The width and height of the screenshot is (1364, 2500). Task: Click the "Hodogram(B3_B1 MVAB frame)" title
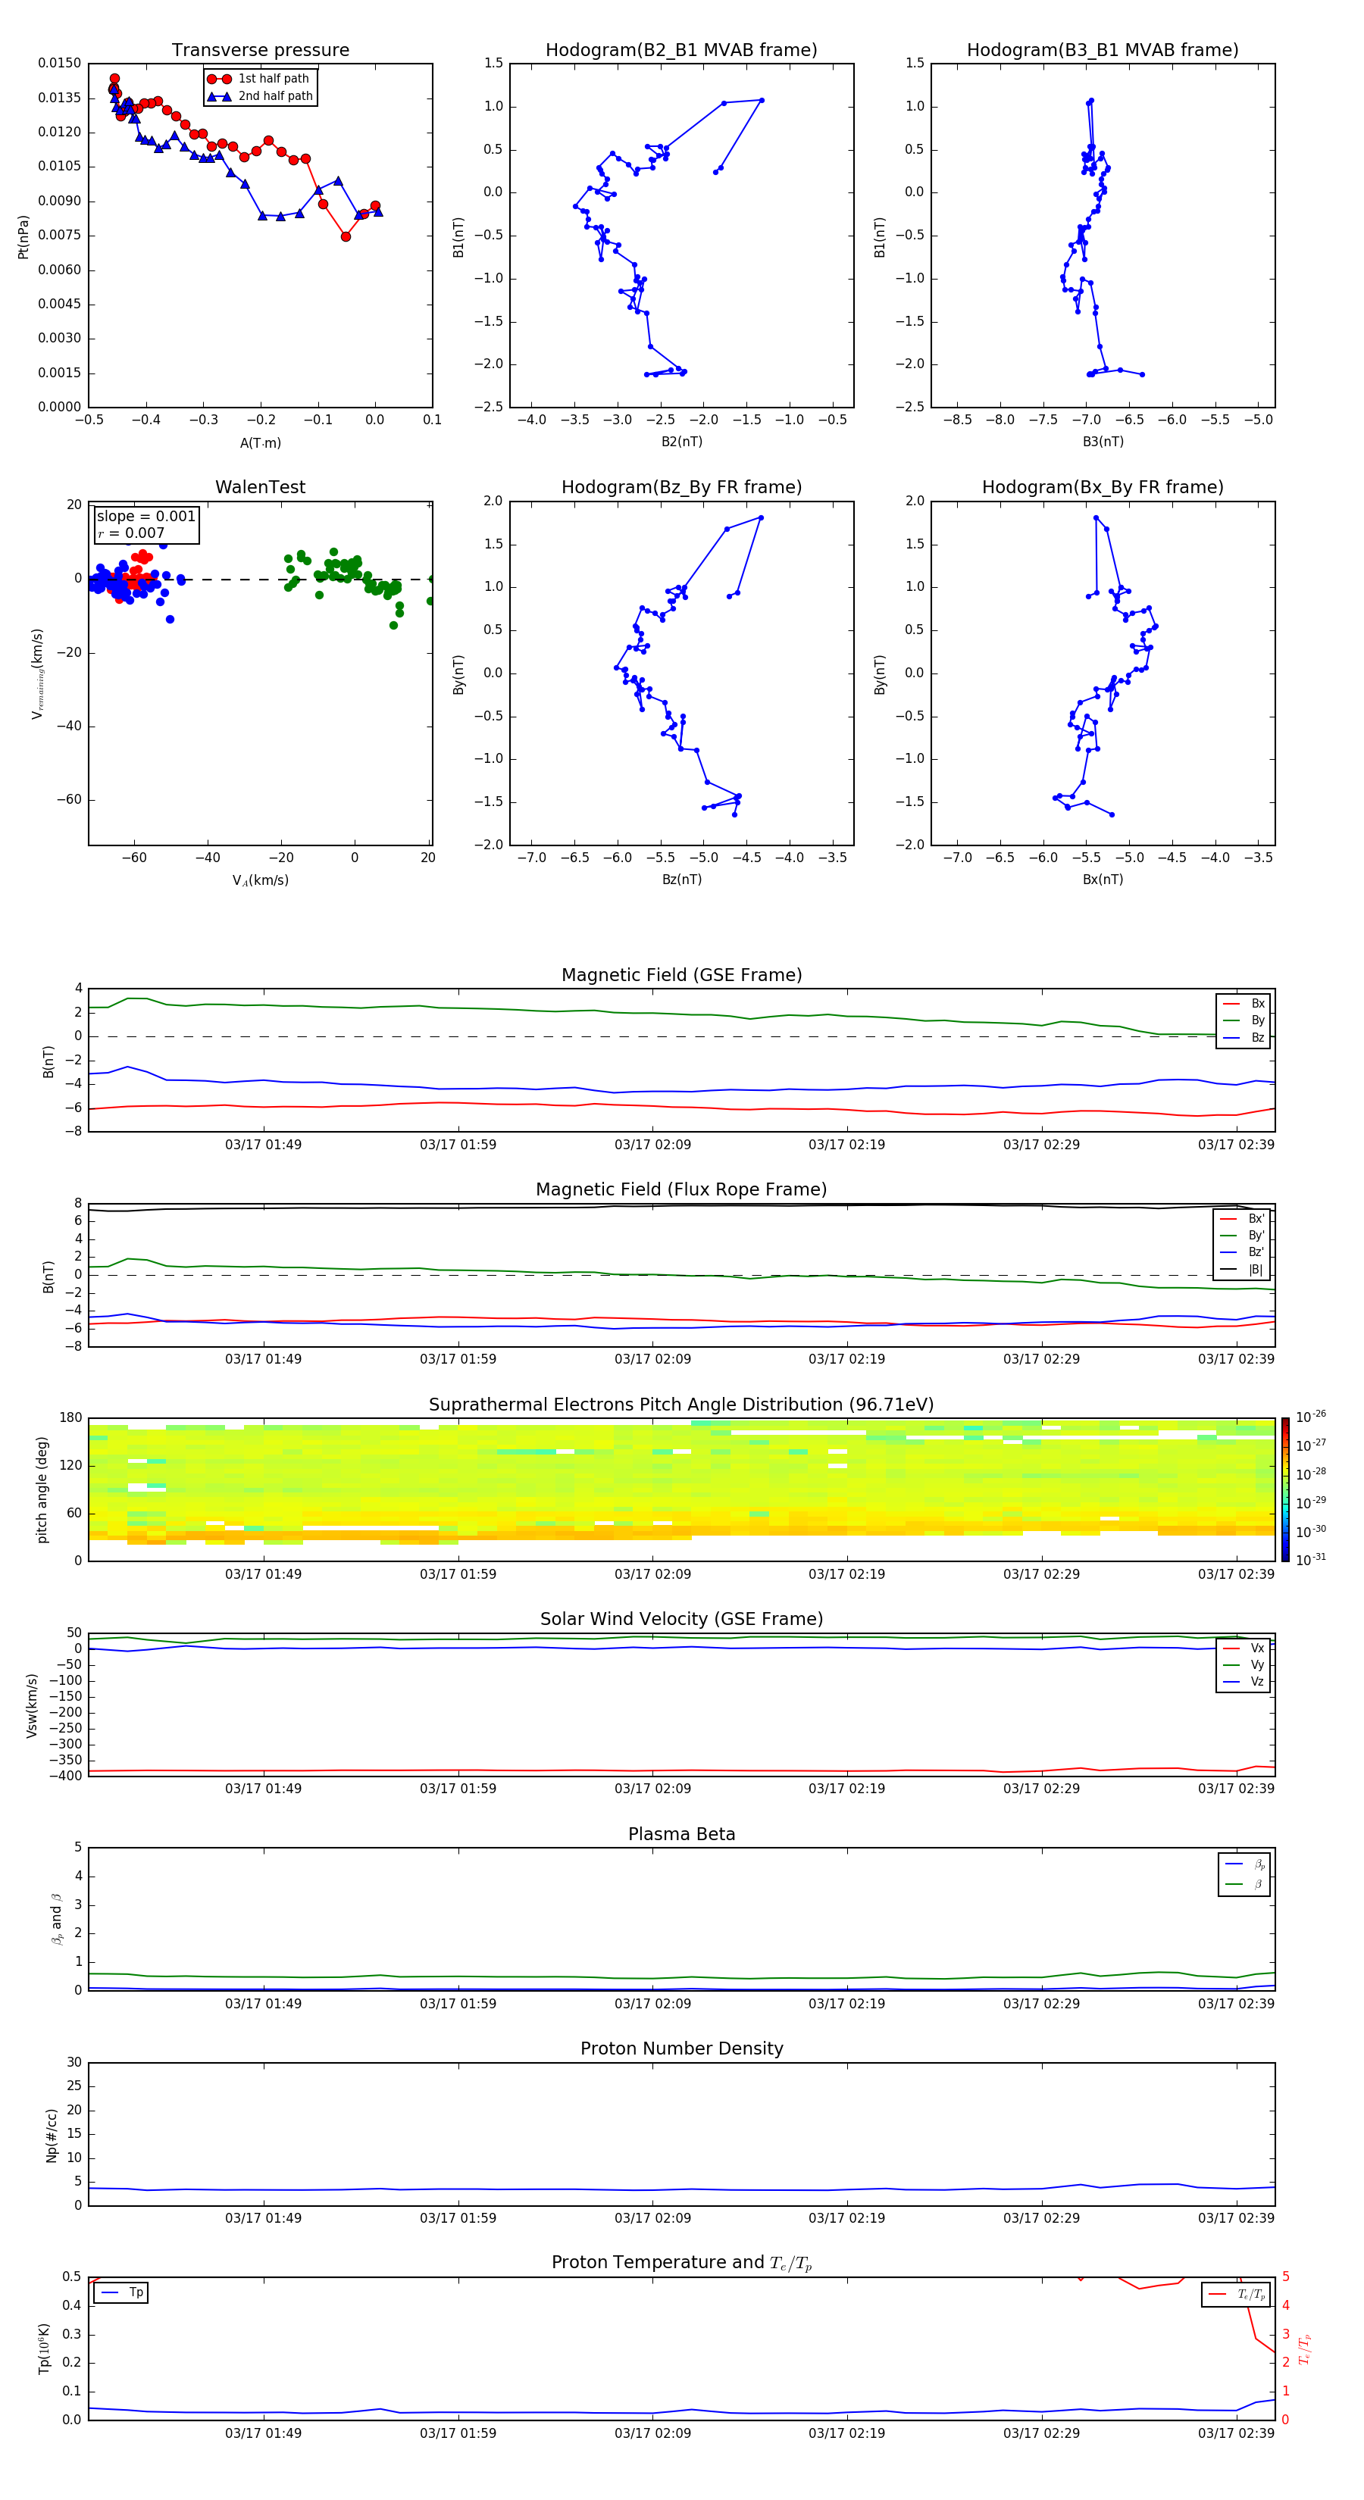point(1103,51)
